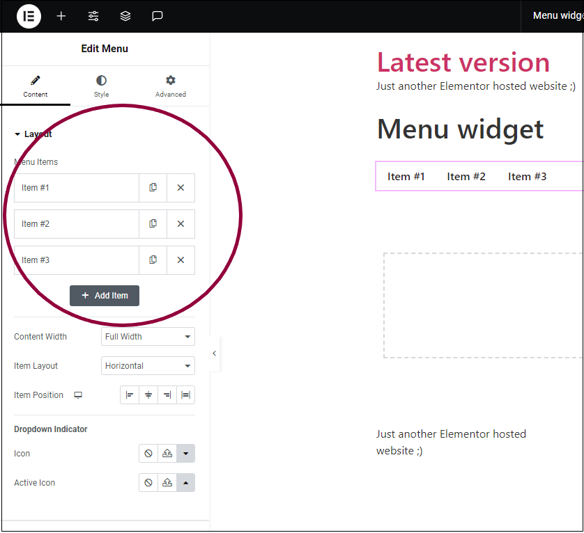Duplicate menu Item #3
The height and width of the screenshot is (533, 584).
click(153, 260)
